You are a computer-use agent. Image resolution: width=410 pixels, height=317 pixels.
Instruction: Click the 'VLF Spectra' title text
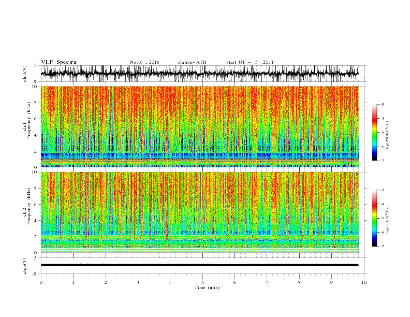58,62
